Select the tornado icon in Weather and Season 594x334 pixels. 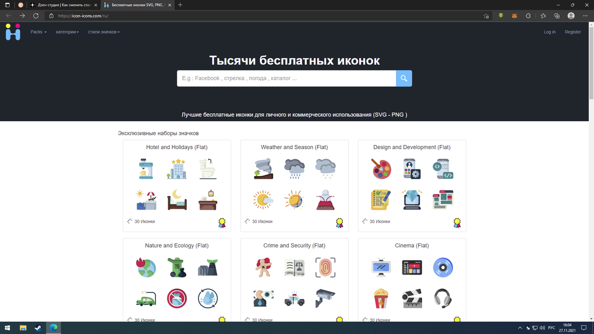(x=263, y=168)
